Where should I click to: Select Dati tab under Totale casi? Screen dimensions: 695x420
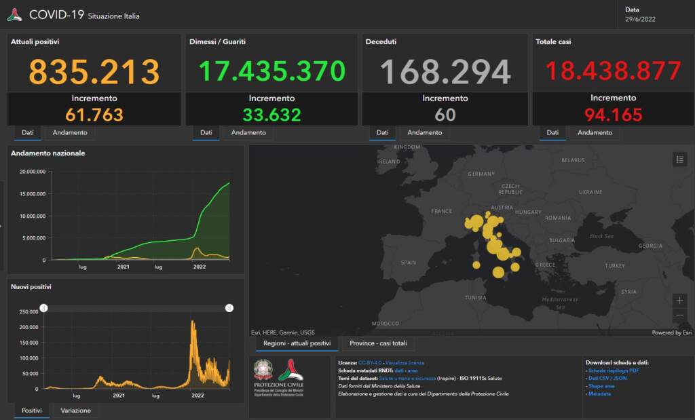point(552,132)
